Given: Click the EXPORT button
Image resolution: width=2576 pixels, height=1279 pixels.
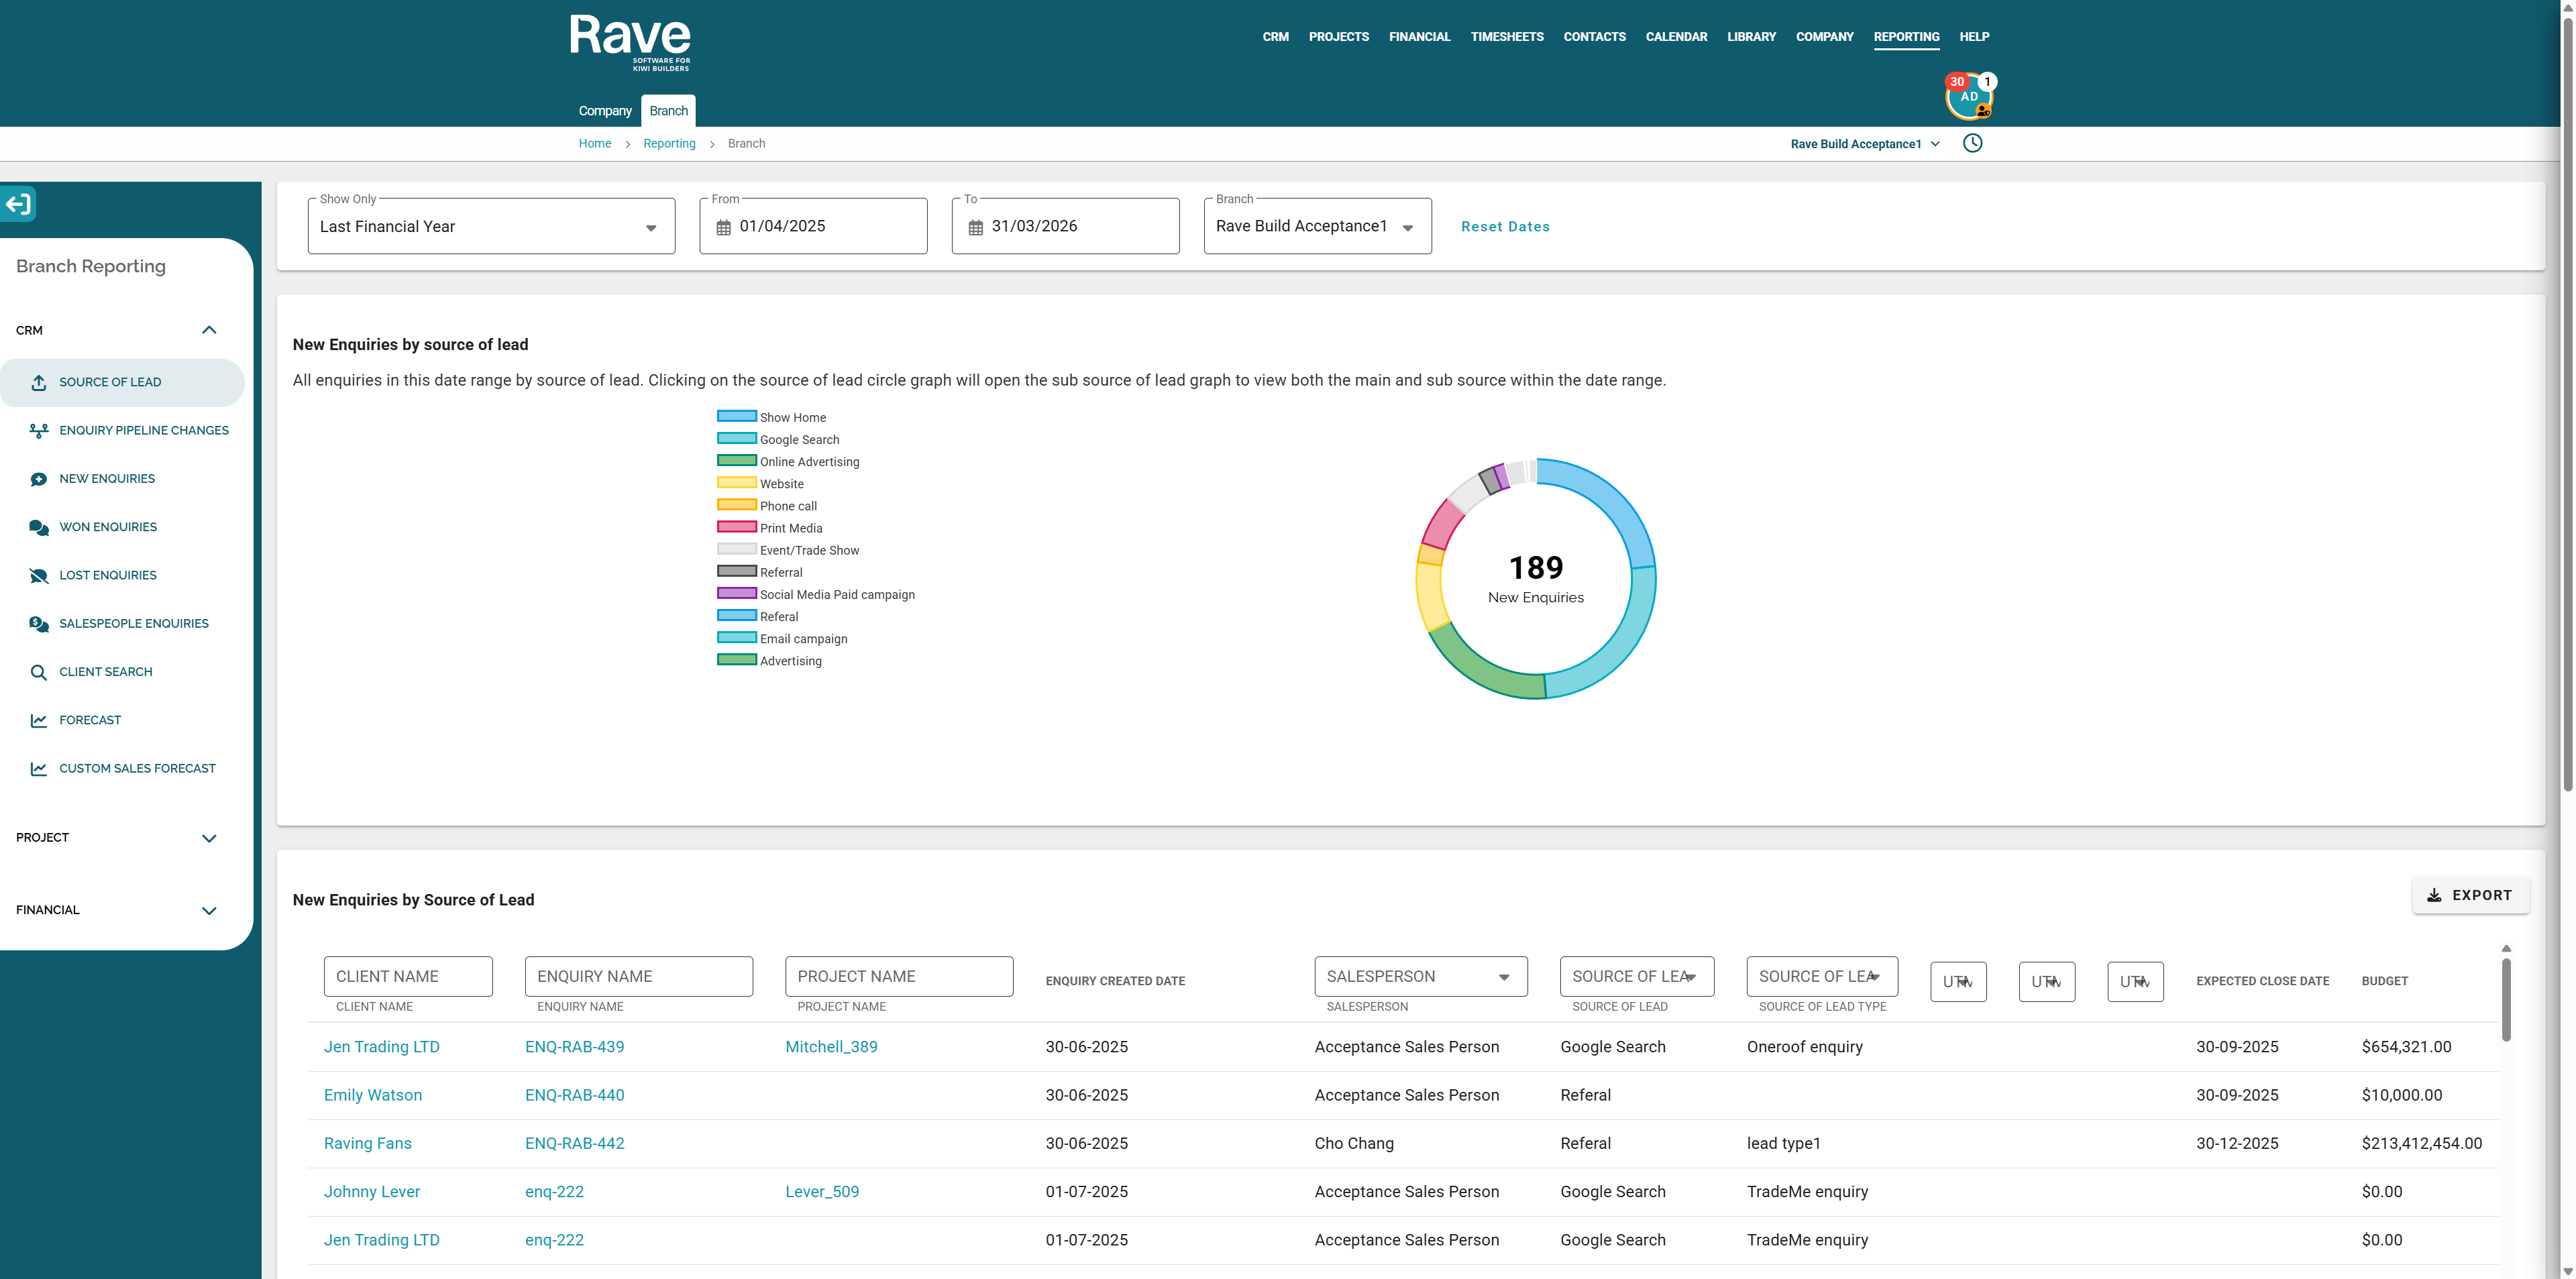Looking at the screenshot, I should click(x=2470, y=895).
